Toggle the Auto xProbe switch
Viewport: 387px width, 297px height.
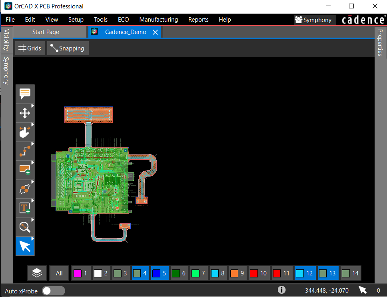(x=53, y=291)
